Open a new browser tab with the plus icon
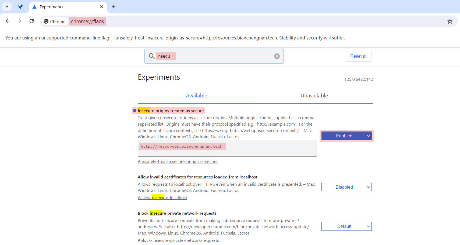 (114, 7)
